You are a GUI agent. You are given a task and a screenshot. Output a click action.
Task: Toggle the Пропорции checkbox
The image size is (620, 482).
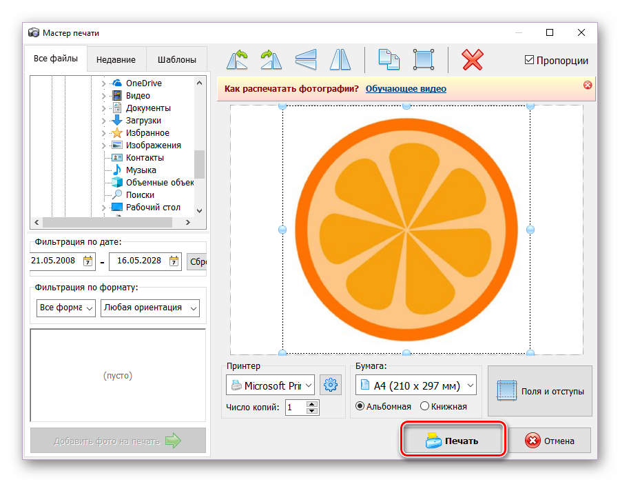click(x=529, y=60)
